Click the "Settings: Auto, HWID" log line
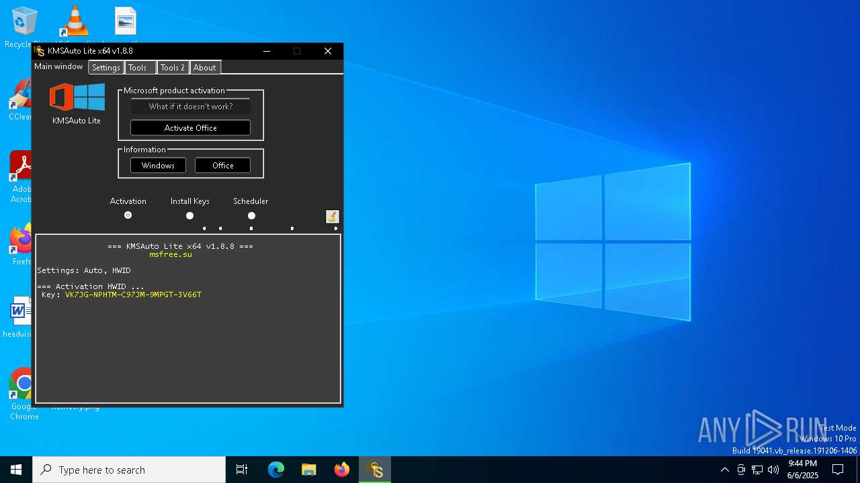Image resolution: width=860 pixels, height=483 pixels. tap(84, 270)
